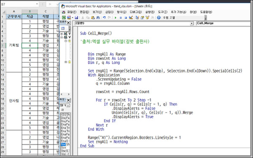Select the highlighted Name property row
Screen dimensions: 253x158
click(x=65, y=144)
